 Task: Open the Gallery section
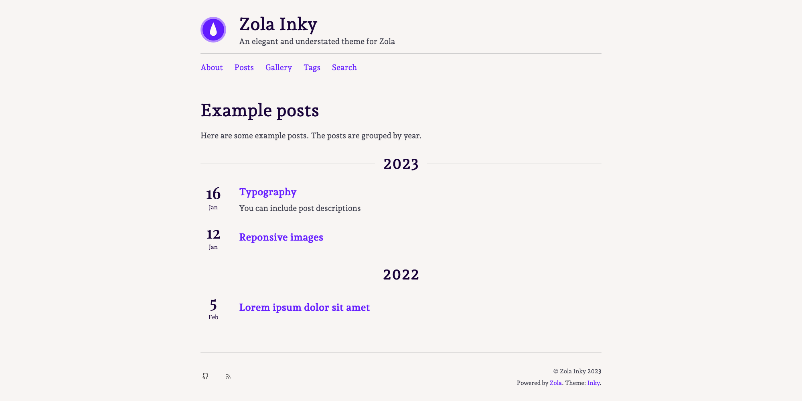coord(278,67)
